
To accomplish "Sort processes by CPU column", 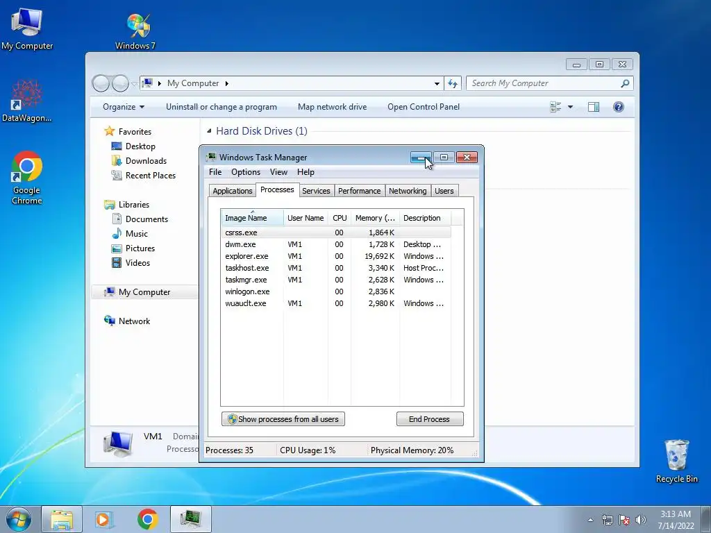I will pos(340,218).
